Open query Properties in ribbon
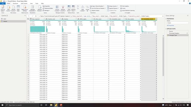 (46, 6)
